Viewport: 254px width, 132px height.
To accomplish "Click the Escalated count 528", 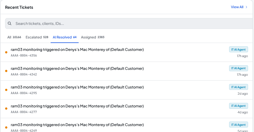I will point(46,37).
